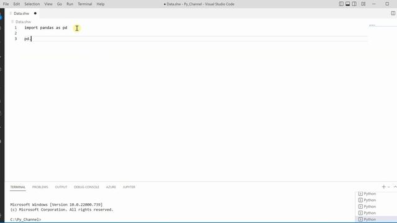Switch to the AZURE panel tab

[x=111, y=187]
